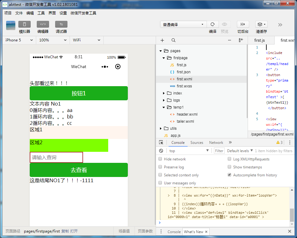Toggle the 调试器 debugger panel icon
297x238 pixels.
click(x=61, y=25)
